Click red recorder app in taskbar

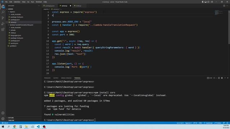click(44, 126)
